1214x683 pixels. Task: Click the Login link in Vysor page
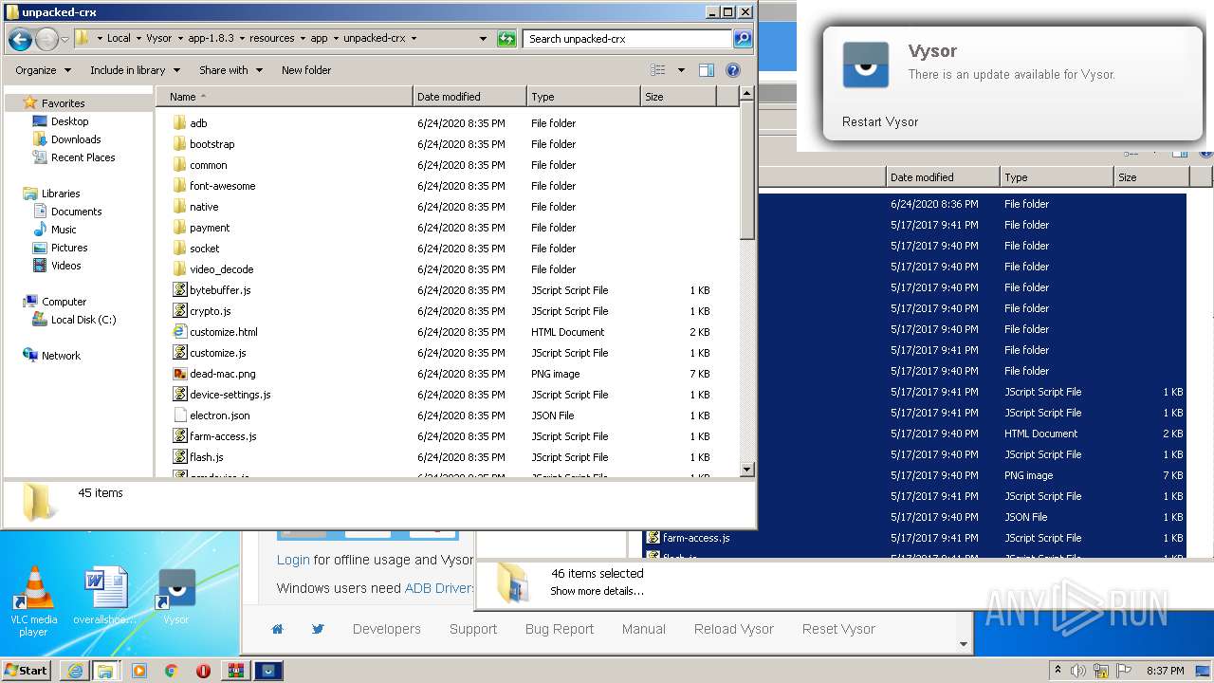(x=293, y=560)
